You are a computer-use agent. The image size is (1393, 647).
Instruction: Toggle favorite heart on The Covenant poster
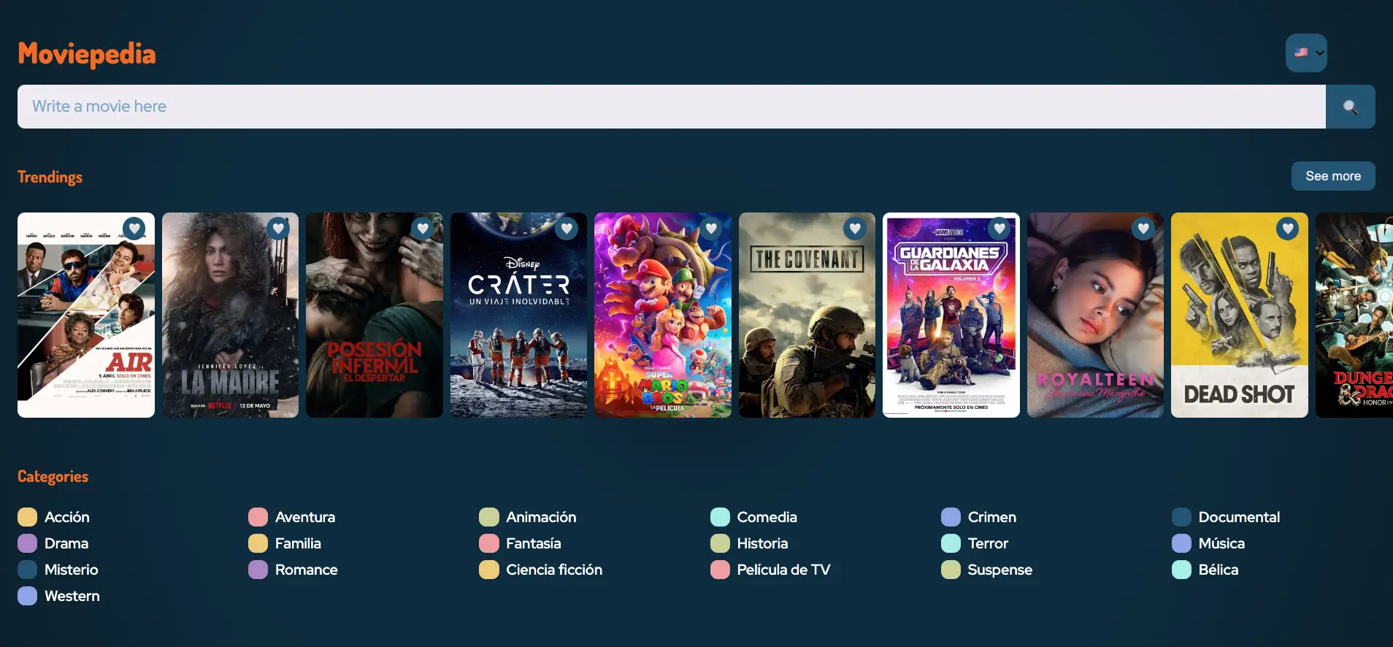point(855,229)
